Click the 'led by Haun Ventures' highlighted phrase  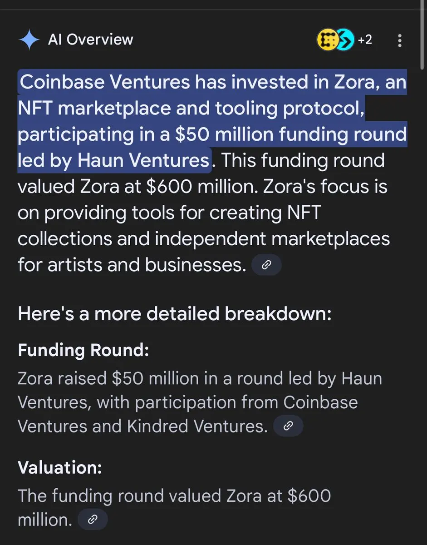pos(114,161)
